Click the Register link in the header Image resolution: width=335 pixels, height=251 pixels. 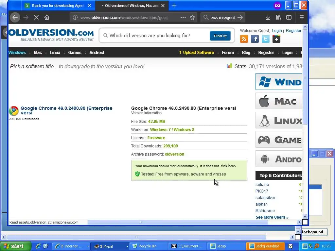coord(293,31)
